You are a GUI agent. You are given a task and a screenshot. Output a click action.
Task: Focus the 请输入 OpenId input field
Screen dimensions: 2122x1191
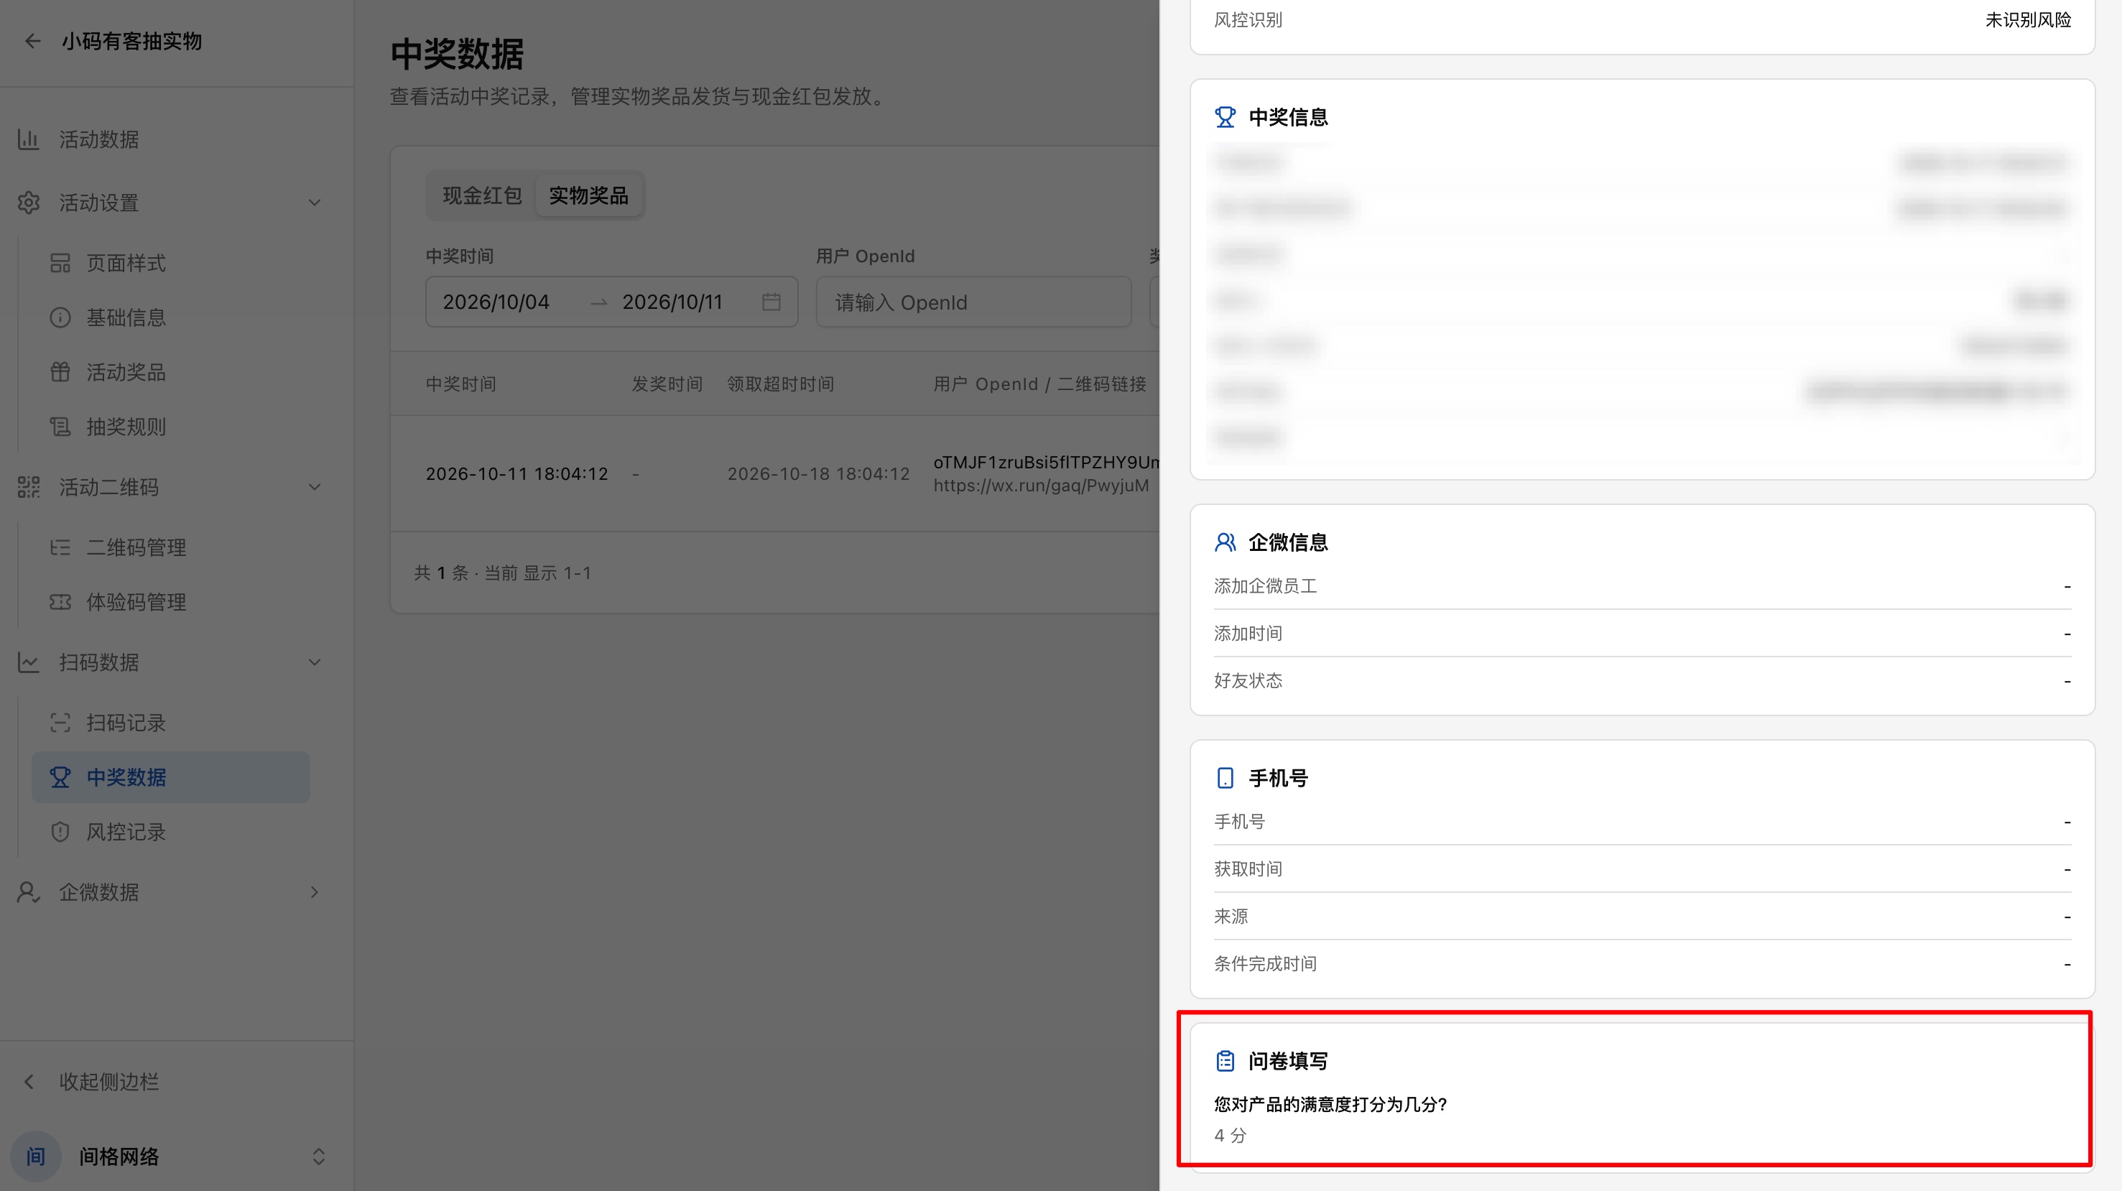coord(973,302)
